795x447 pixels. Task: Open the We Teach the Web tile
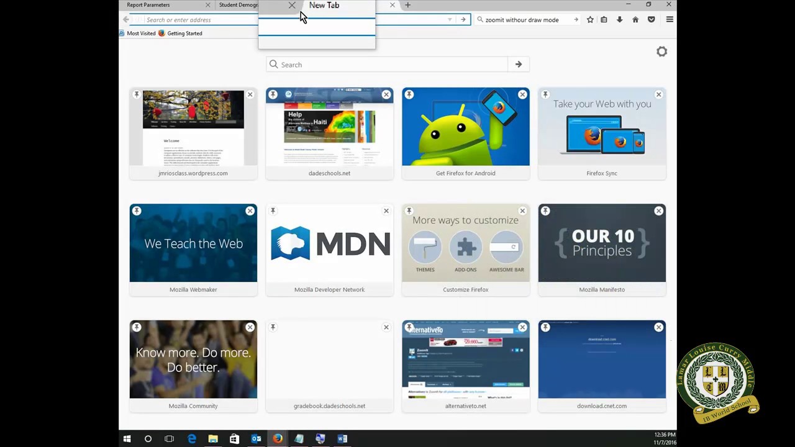click(x=193, y=250)
